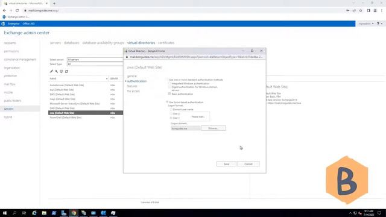The image size is (386, 217).
Task: Click the Office logo icon in the blue bar
Action: (x=3, y=24)
